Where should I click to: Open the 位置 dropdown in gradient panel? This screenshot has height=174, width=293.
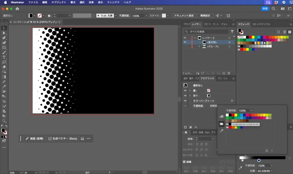(272, 171)
